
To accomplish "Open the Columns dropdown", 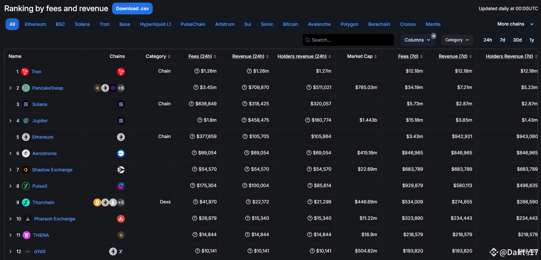I will [x=417, y=40].
